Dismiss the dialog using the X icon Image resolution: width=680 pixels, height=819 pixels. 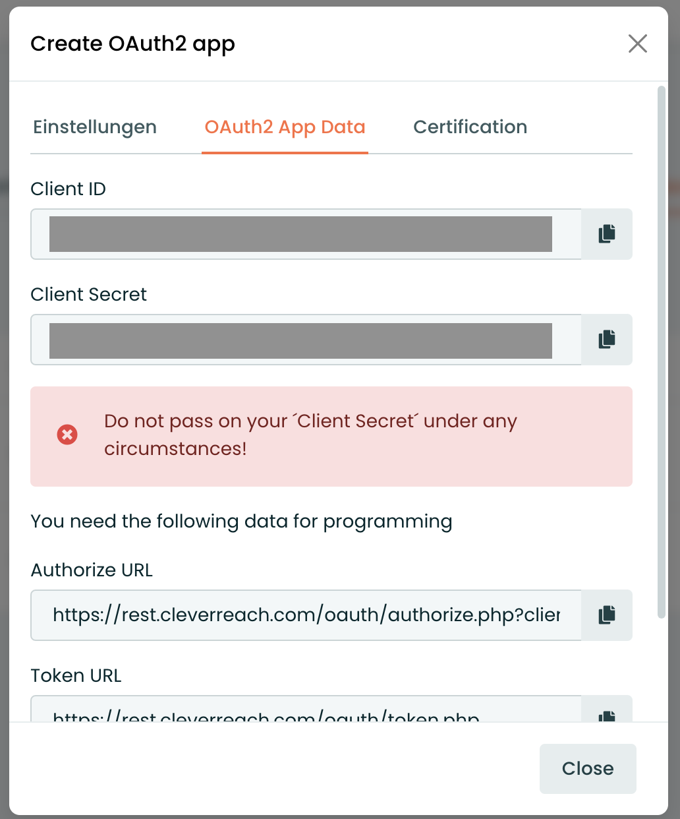click(x=637, y=44)
